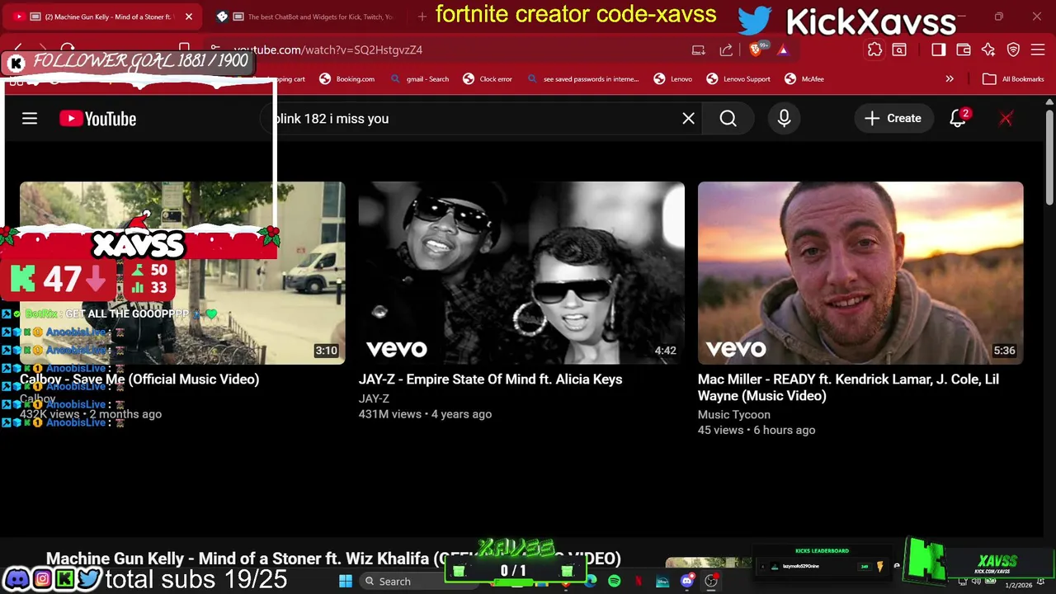Click 45 views • 6 hours ago text
This screenshot has height=594, width=1056.
(x=757, y=430)
